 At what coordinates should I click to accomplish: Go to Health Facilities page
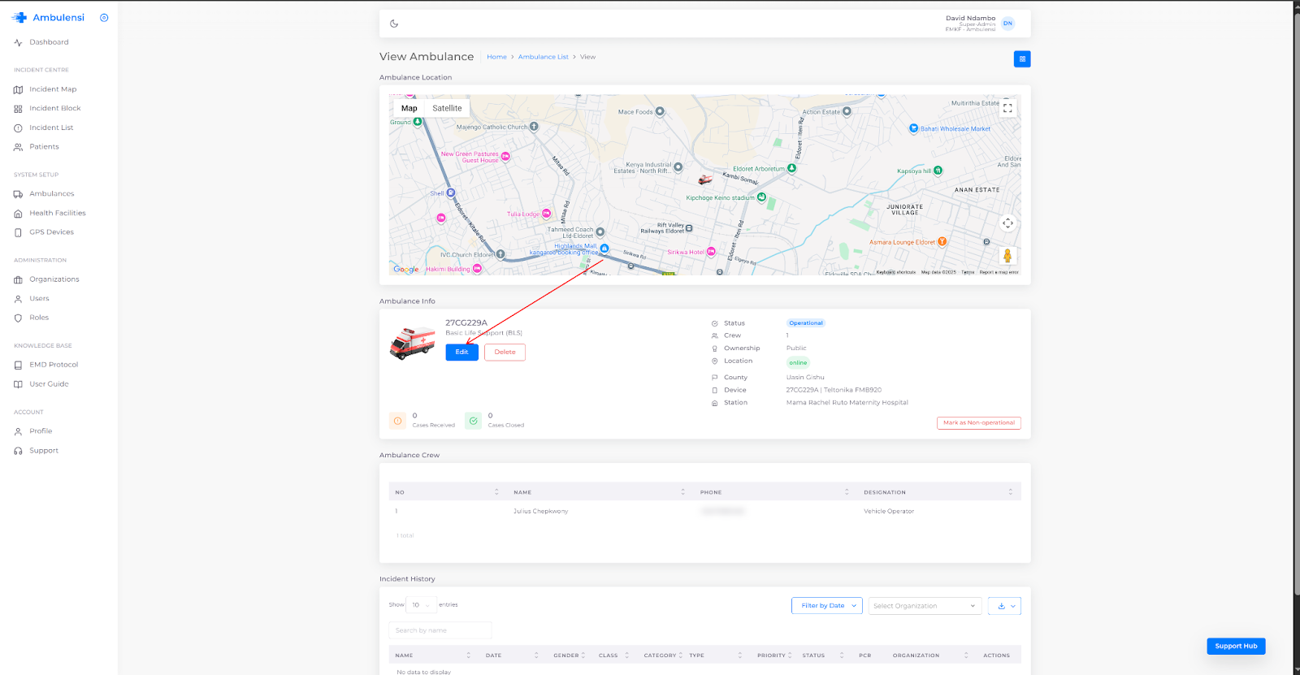click(x=57, y=213)
